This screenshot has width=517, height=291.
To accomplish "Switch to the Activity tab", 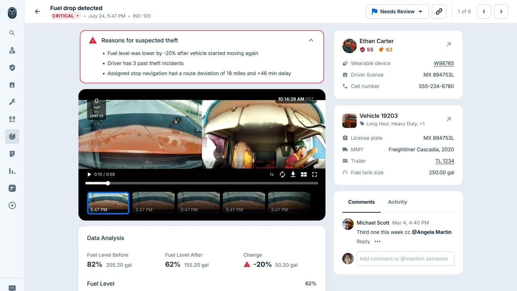I will 397,202.
